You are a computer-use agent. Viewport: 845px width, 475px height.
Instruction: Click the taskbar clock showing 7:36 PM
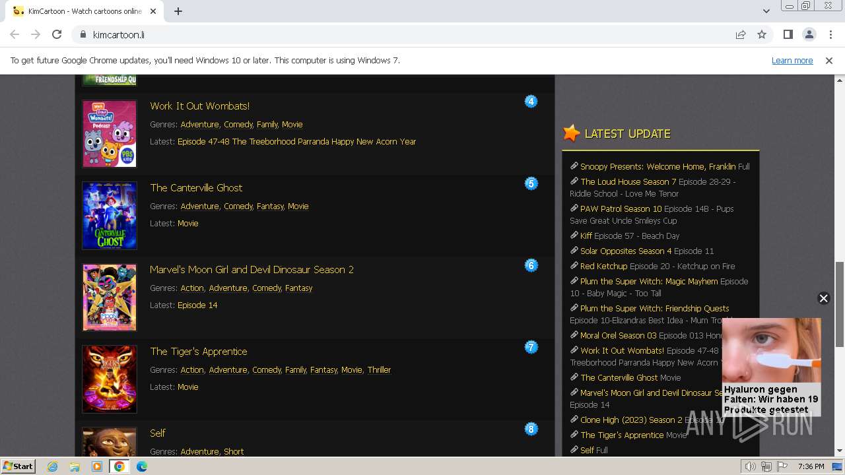click(x=811, y=466)
